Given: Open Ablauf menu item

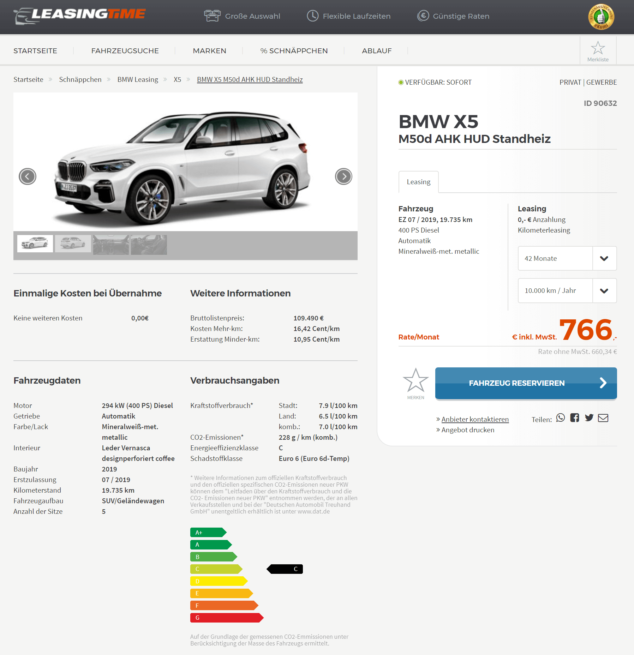Looking at the screenshot, I should point(377,51).
